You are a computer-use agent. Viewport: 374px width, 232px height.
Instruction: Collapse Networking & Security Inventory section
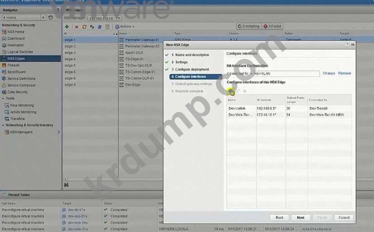(3, 125)
